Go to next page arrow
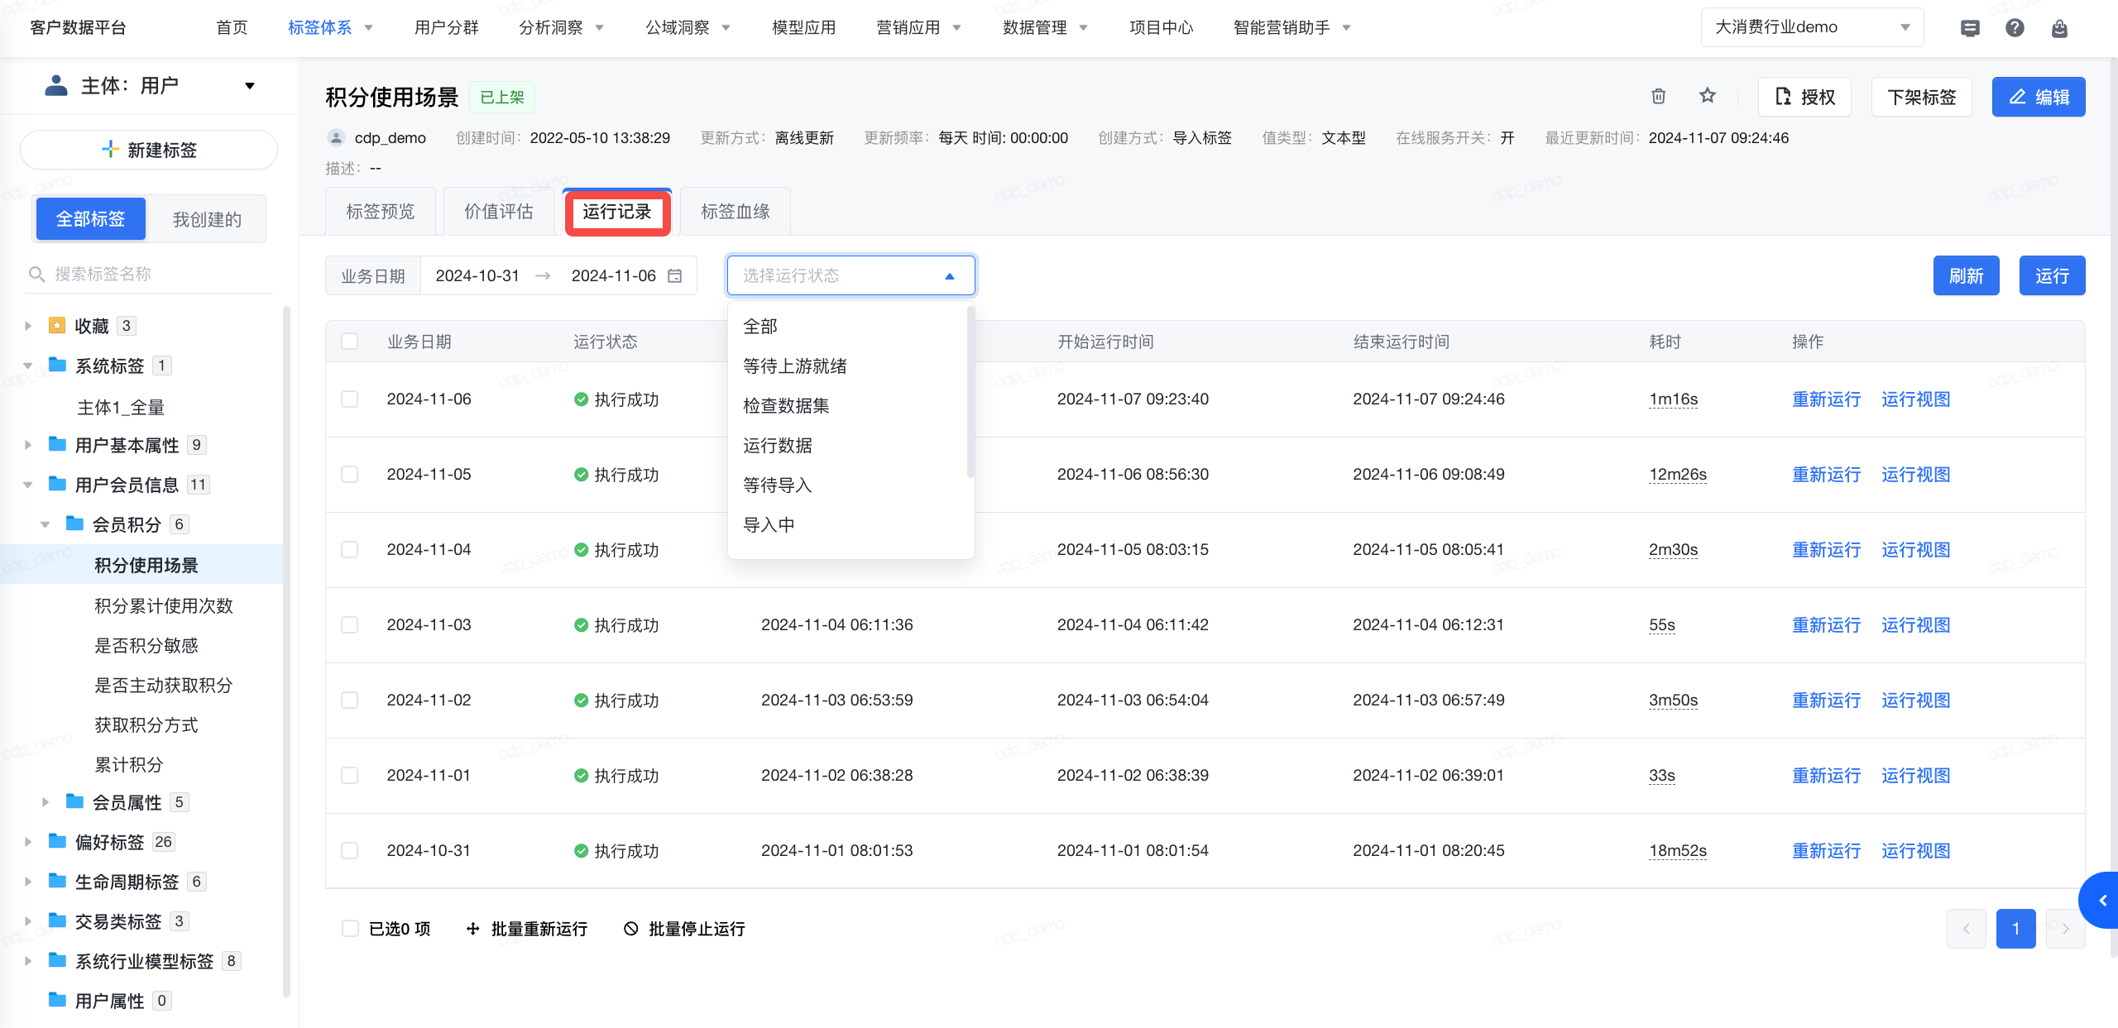This screenshot has height=1028, width=2118. (2065, 928)
